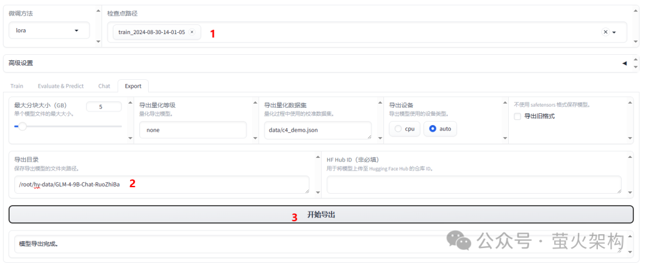Select the Export tab

pos(133,86)
